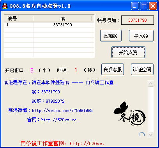The width and height of the screenshot is (159, 148).
Task: Click the 添加QQ button
Action: pyautogui.click(x=111, y=36)
